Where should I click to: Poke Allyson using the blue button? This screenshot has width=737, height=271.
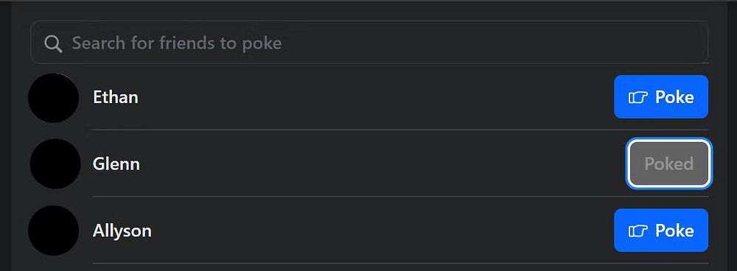pyautogui.click(x=661, y=230)
